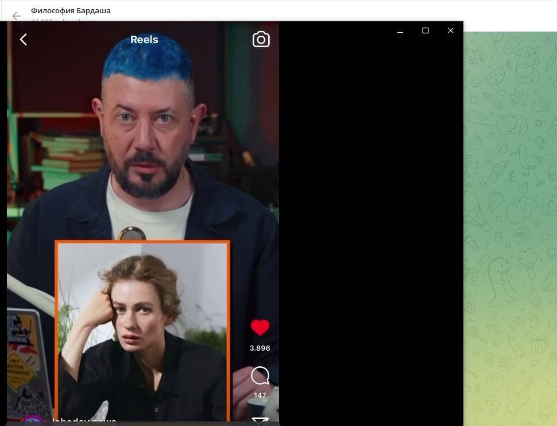Toggle the like off by clicking the heart
Screen dimensions: 557x426
(260, 327)
